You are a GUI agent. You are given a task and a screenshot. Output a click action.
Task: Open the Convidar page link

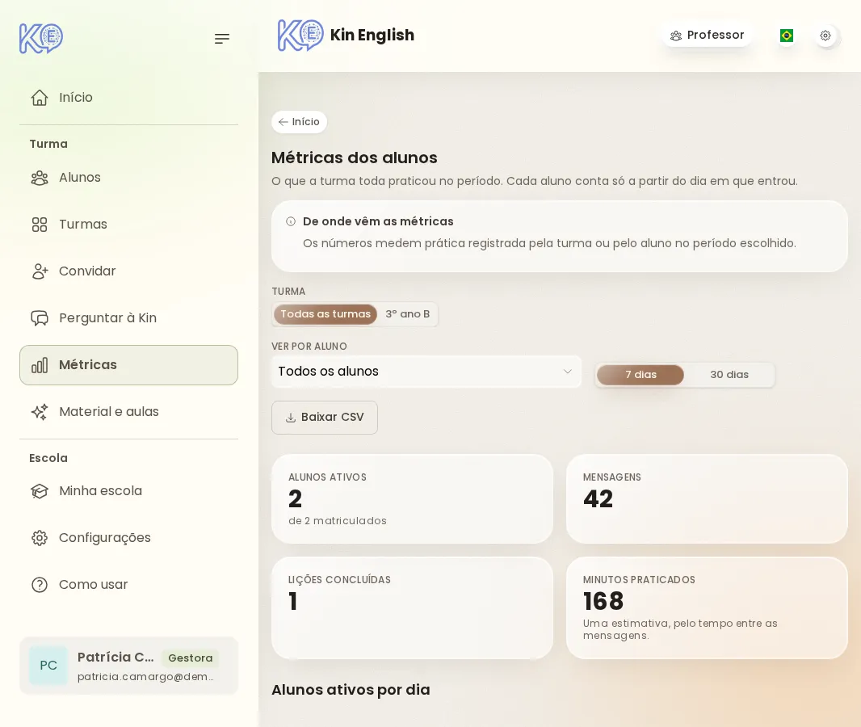[129, 271]
